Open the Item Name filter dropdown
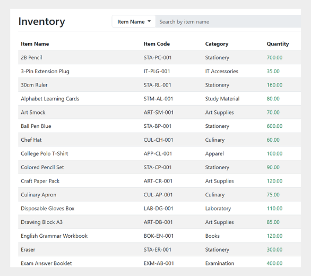 [x=134, y=21]
